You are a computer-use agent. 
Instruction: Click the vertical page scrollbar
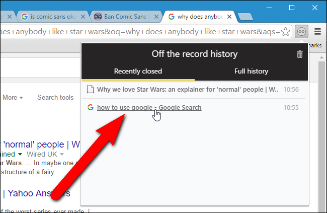[x=321, y=136]
